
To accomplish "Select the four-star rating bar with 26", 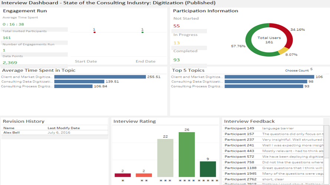I will (187, 155).
